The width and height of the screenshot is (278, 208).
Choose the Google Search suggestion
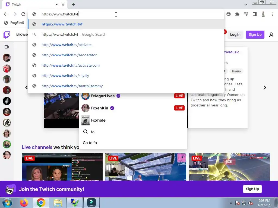coord(126,34)
